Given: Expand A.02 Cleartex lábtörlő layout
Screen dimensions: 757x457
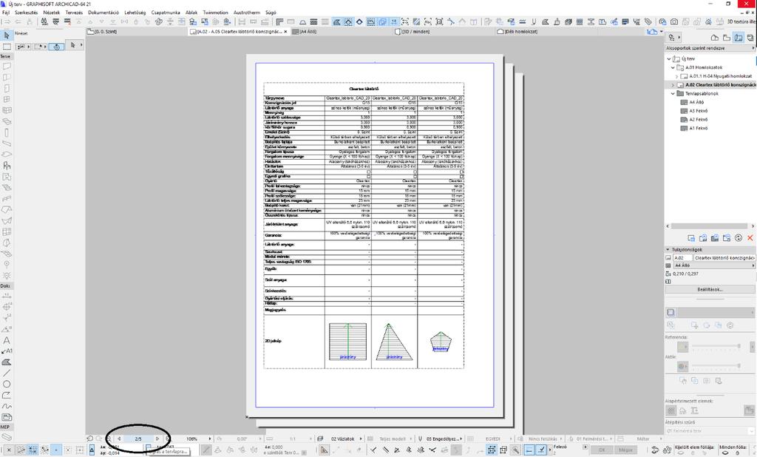Looking at the screenshot, I should (673, 85).
